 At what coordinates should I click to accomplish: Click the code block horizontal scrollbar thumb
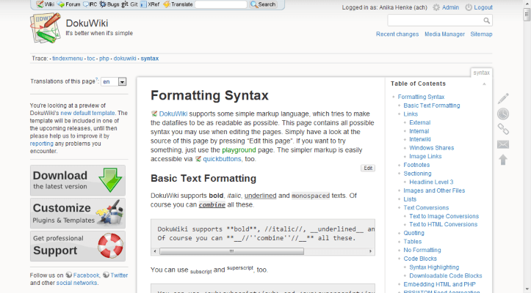[x=231, y=251]
